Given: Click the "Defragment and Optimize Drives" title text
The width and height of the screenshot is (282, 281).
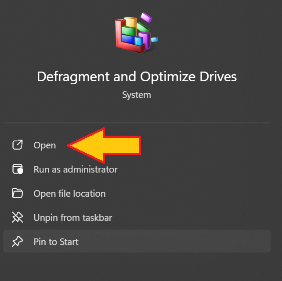Looking at the screenshot, I should pos(137,77).
